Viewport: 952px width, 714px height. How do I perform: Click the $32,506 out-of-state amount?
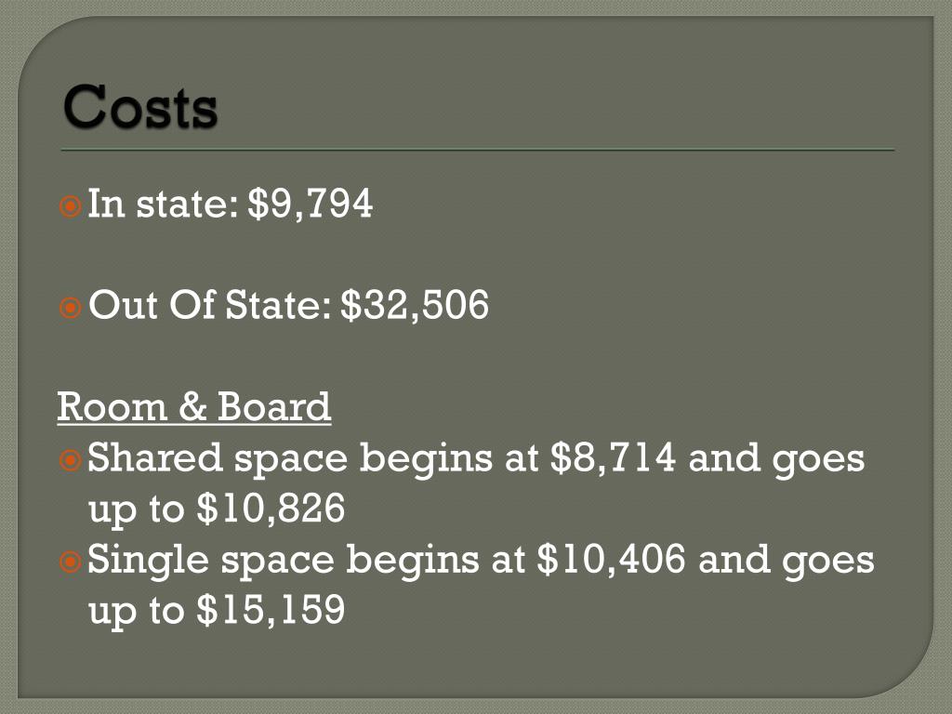(x=415, y=305)
